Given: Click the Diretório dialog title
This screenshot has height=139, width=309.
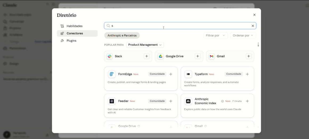Looking at the screenshot, I should click(x=67, y=15).
